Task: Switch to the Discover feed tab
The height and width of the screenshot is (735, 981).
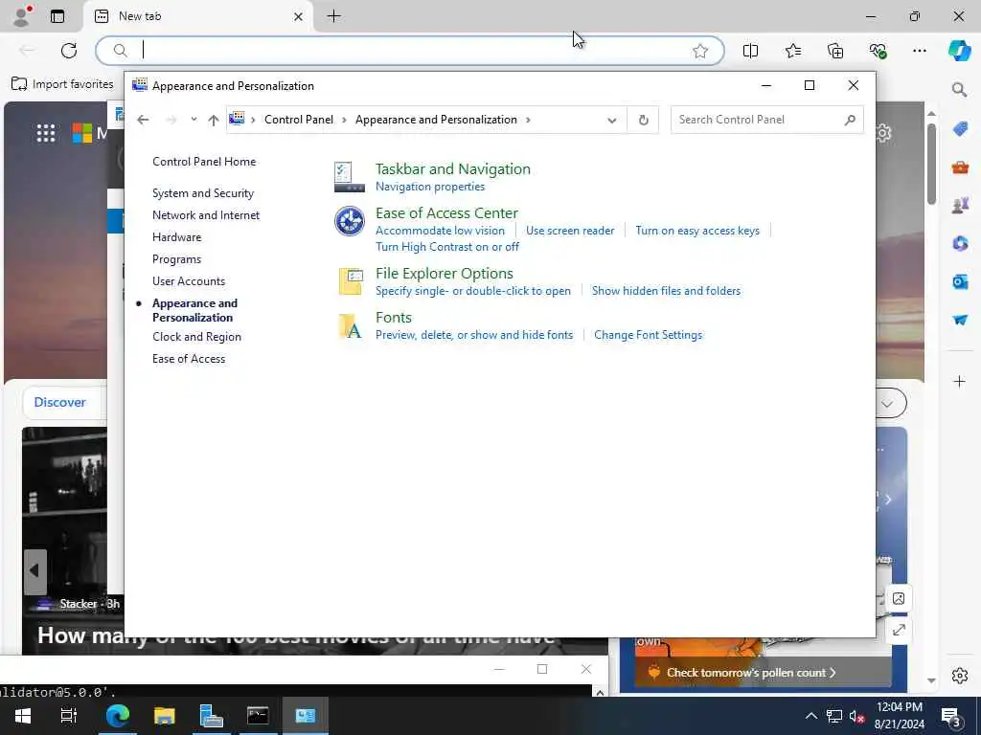Action: [60, 403]
